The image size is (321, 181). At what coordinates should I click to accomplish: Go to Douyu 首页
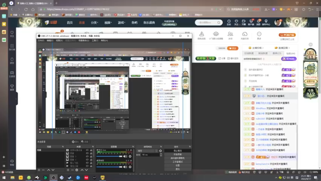[x=69, y=23]
